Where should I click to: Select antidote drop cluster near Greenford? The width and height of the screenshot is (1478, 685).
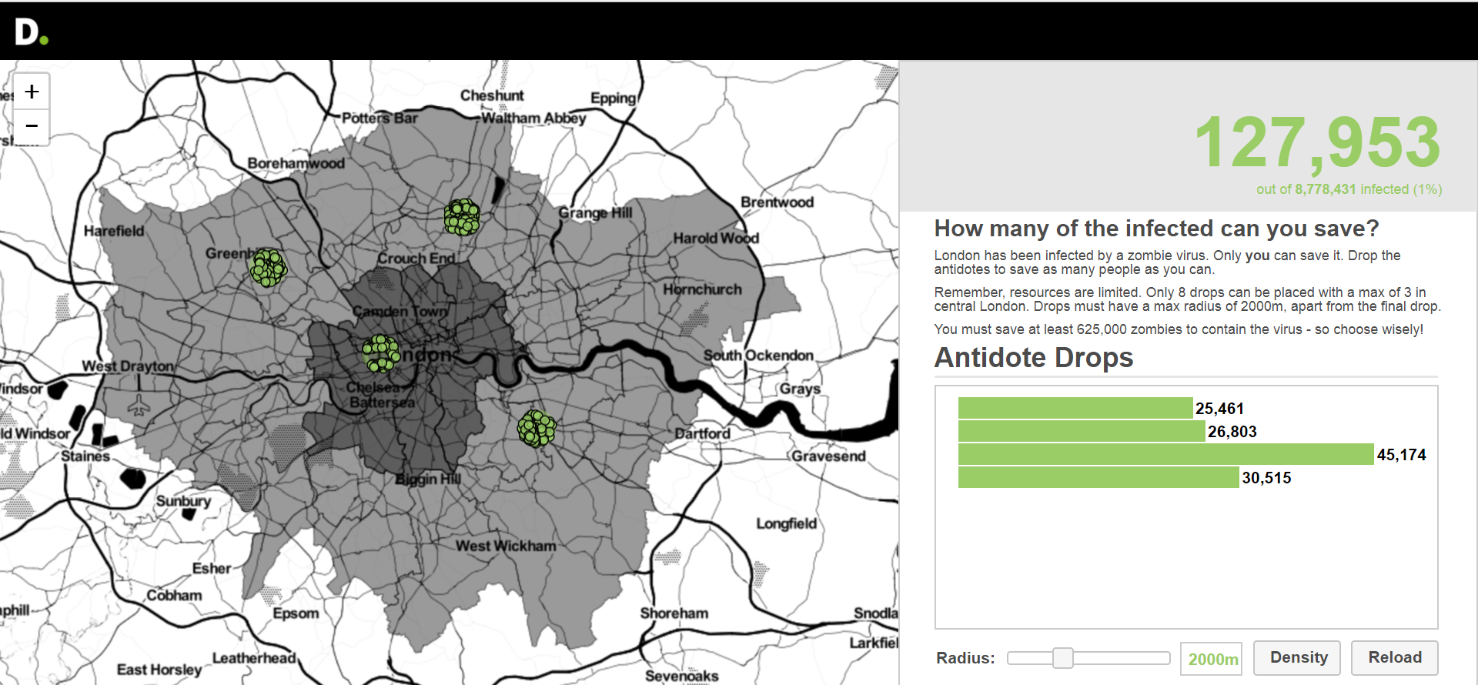pyautogui.click(x=268, y=268)
